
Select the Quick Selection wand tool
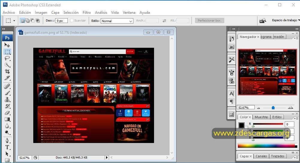pos(7,65)
